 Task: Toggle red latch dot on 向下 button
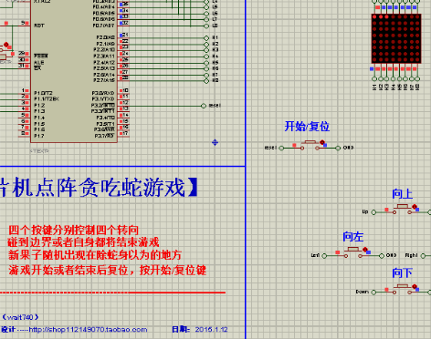(x=415, y=286)
